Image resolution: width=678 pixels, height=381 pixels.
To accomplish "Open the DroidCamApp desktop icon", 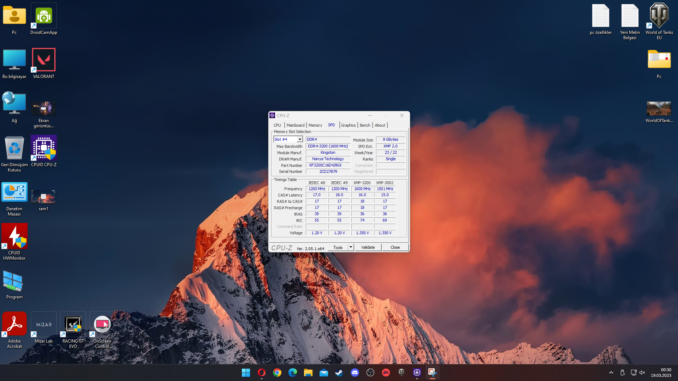I will 43,16.
